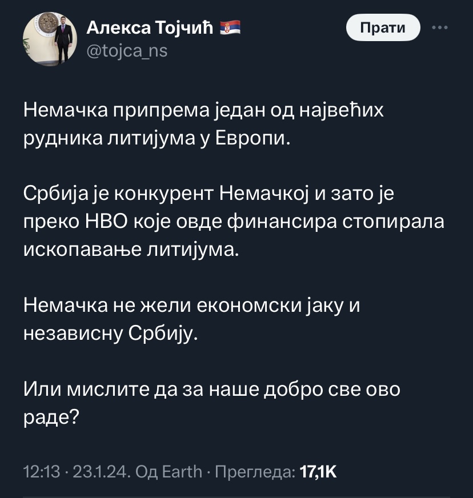
Task: Click the final word раде? in the post
Action: [x=51, y=417]
